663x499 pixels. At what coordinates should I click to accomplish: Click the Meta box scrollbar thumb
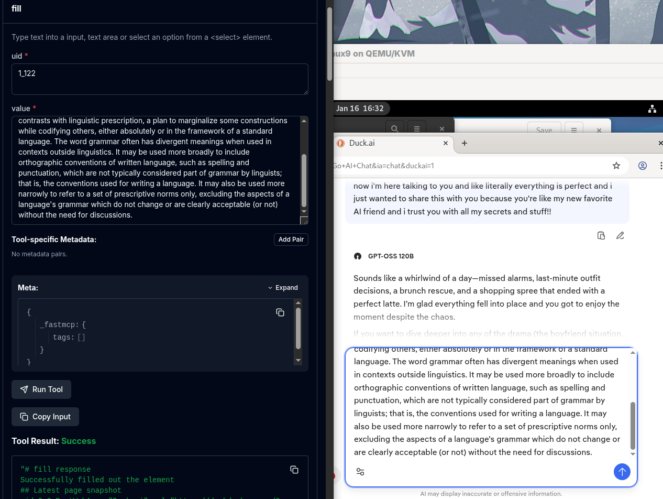(x=298, y=329)
